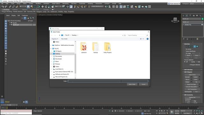This screenshot has width=204, height=115.
Task: Toggle visibility eye of first Box object
Action: (10, 23)
